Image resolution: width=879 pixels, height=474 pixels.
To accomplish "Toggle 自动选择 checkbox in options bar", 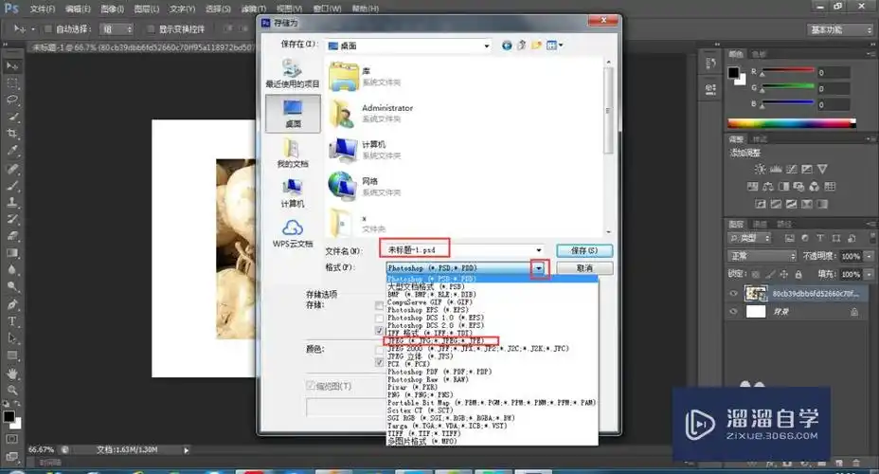I will click(47, 28).
